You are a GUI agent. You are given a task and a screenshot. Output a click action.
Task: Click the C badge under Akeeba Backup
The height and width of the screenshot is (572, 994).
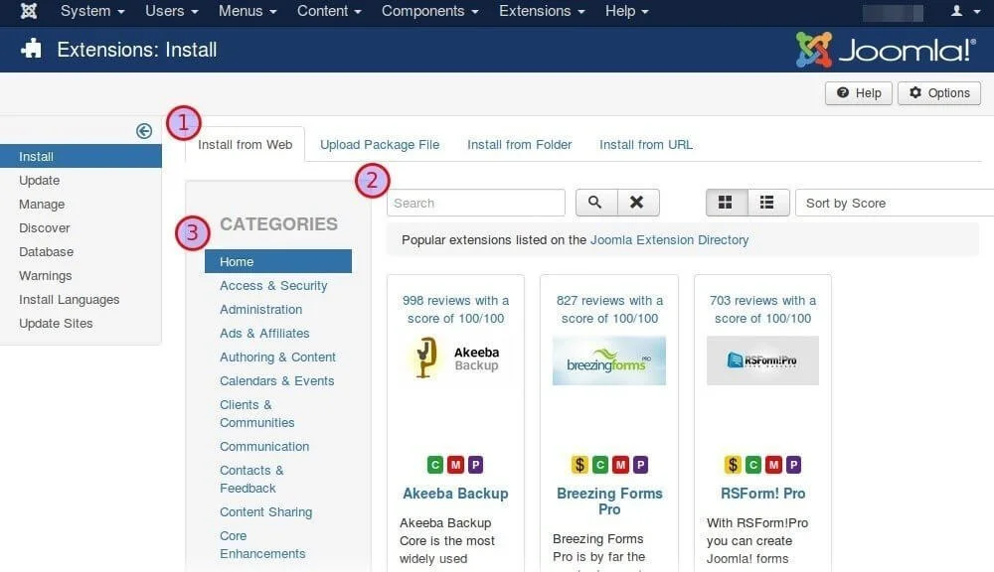(435, 465)
